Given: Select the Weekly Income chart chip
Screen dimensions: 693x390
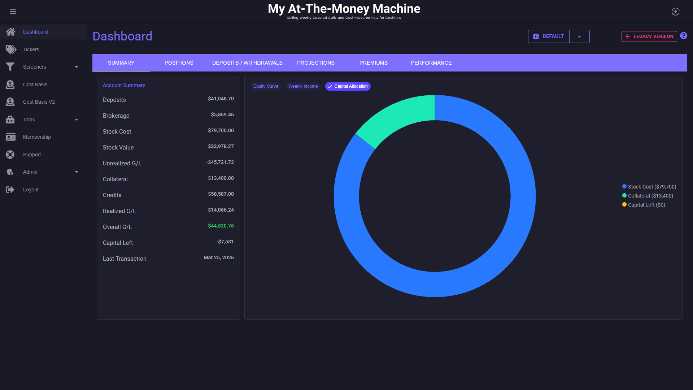Looking at the screenshot, I should (303, 86).
